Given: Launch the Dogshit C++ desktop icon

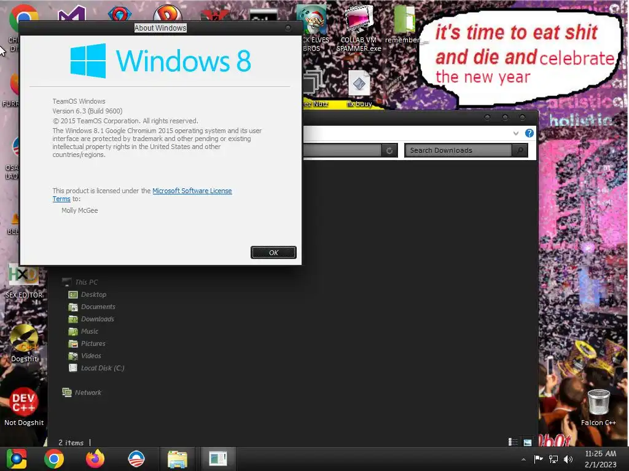Looking at the screenshot, I should point(24,343).
